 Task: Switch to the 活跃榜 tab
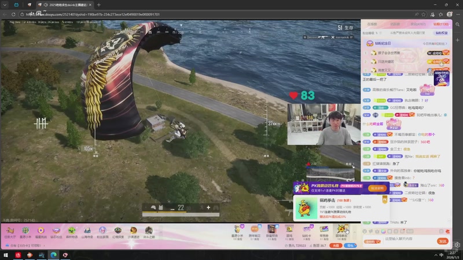tap(395, 24)
